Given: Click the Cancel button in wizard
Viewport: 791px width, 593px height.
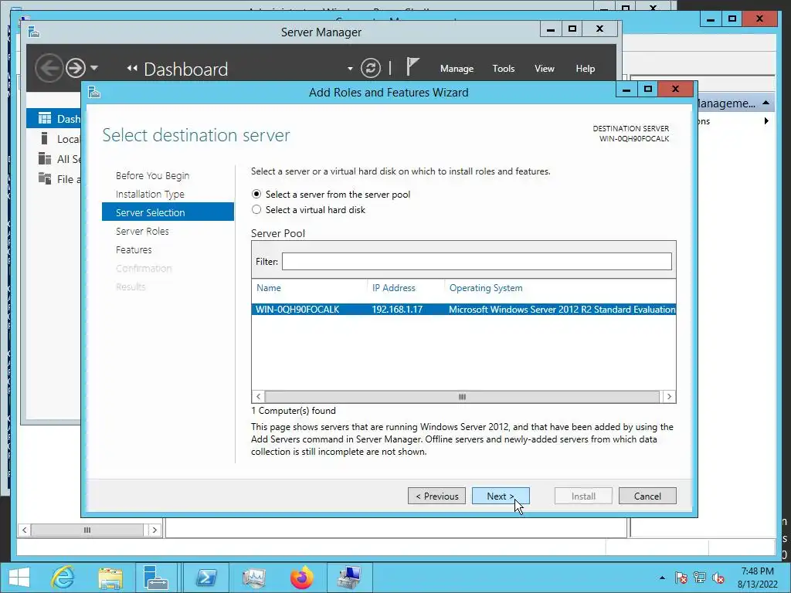Looking at the screenshot, I should [x=647, y=496].
